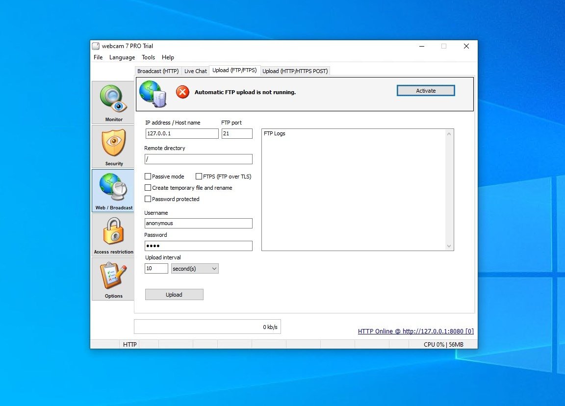Screen dimensions: 565x406
Task: Enable FTPS (FTP over TLS) checkbox
Action: click(x=199, y=177)
